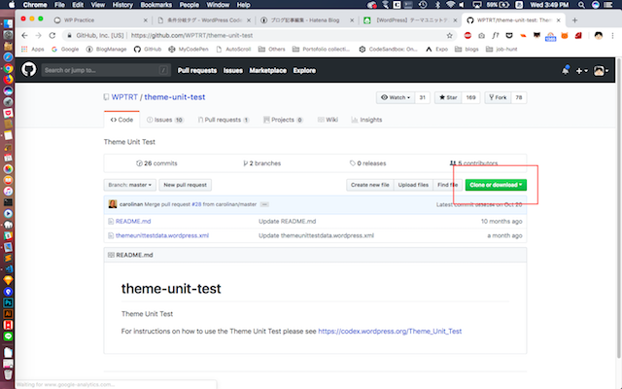Switch to the repository Pull requests tab

(x=224, y=120)
